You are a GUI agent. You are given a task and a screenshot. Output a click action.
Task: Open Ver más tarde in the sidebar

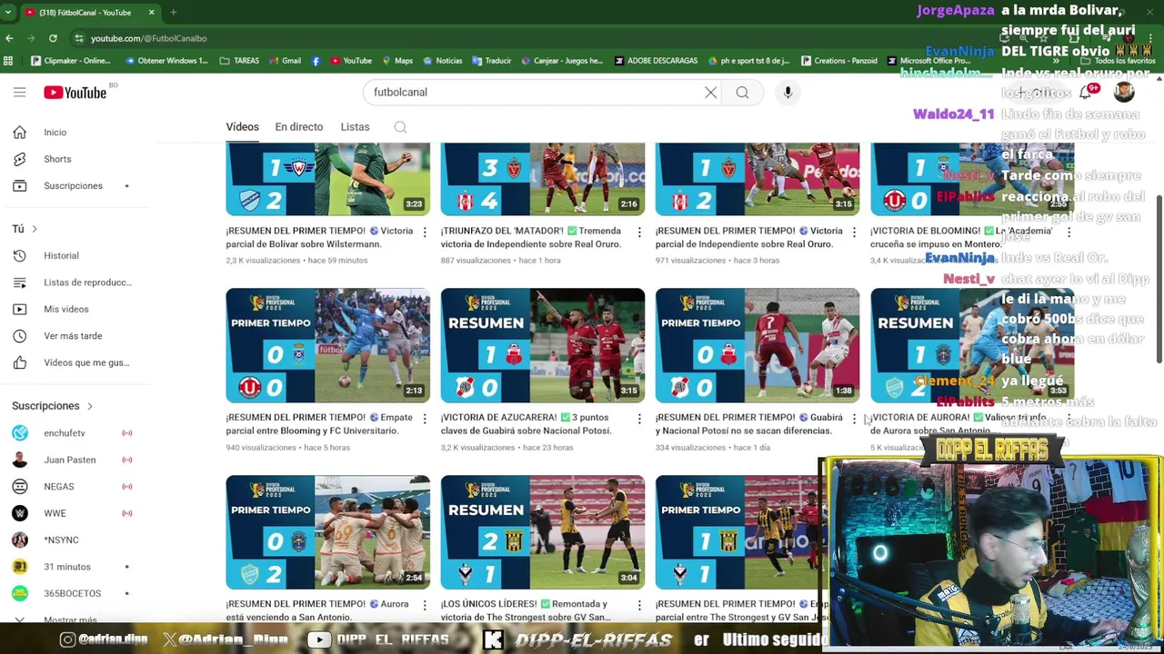coord(71,336)
